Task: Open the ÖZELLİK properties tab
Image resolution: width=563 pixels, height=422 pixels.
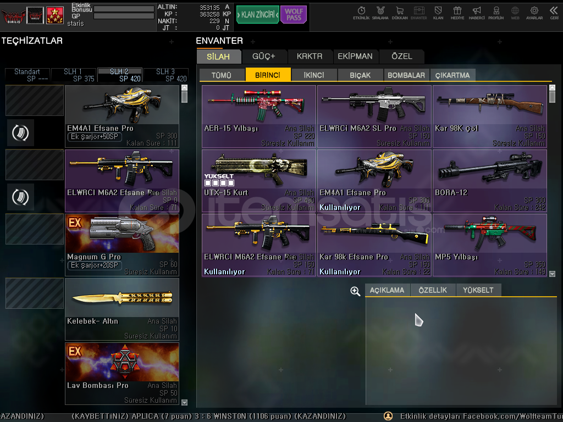Action: coord(433,290)
